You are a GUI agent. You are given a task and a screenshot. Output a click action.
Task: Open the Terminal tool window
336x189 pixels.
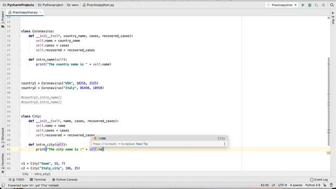[x=38, y=180]
